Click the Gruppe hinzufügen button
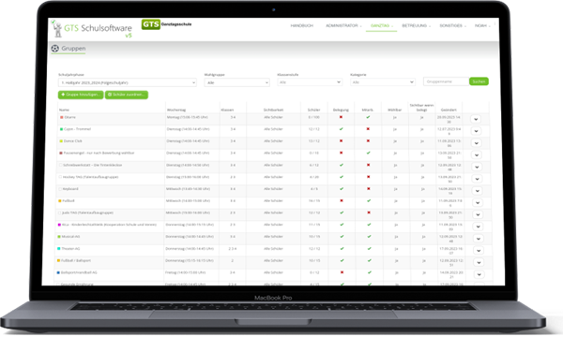Viewport: 563px width, 337px height. click(x=81, y=95)
